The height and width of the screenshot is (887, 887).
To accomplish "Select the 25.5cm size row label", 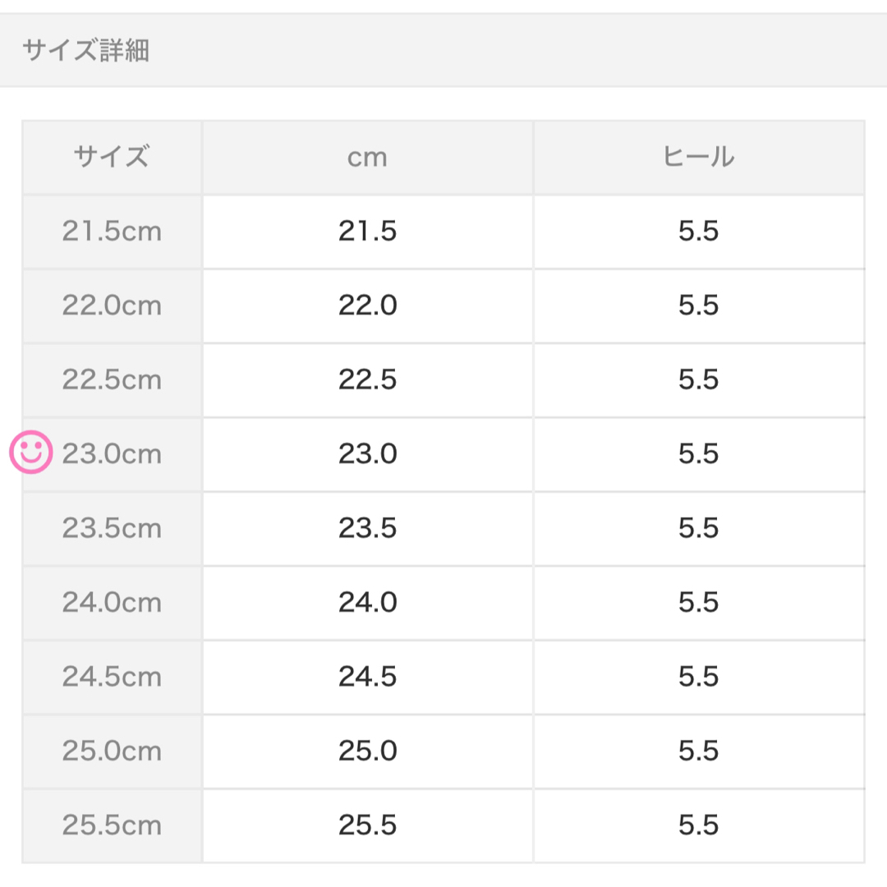I will (112, 825).
